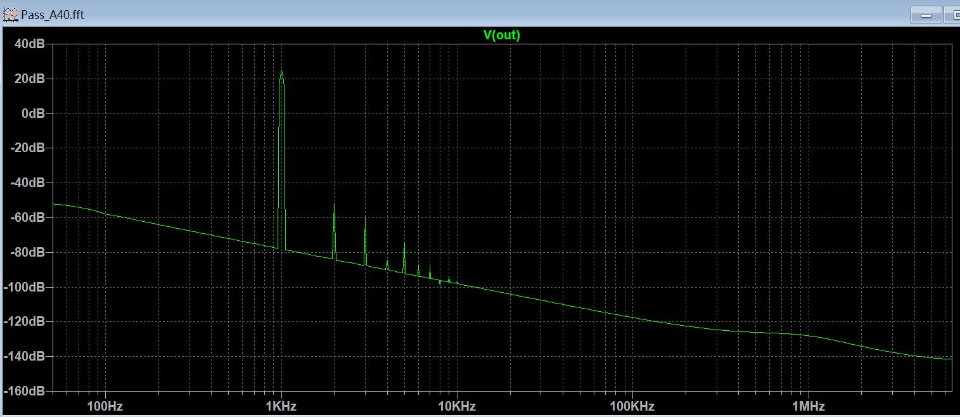Click the Pass_A40.fft title text

pyautogui.click(x=53, y=14)
